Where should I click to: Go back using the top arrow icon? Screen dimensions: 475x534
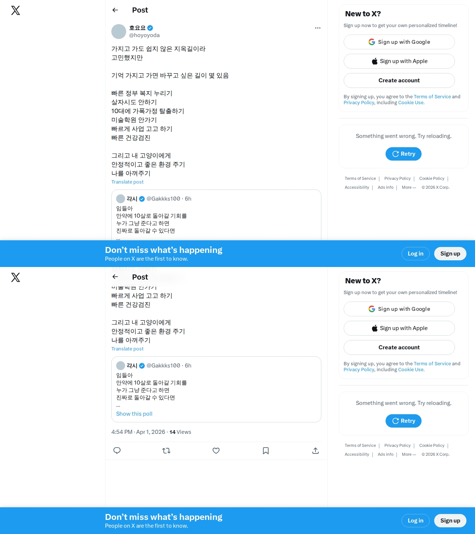click(x=115, y=10)
